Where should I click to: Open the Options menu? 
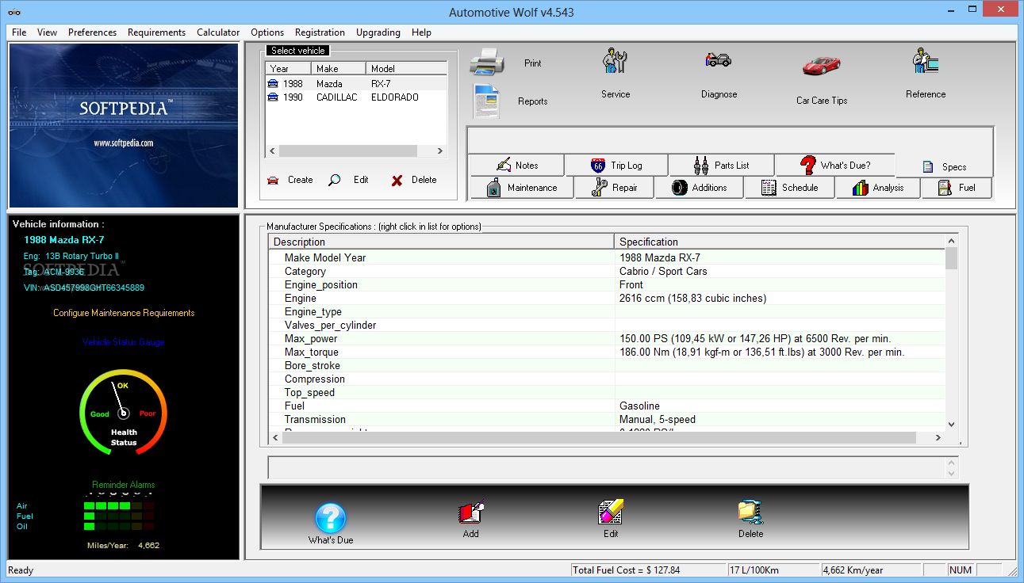tap(267, 32)
